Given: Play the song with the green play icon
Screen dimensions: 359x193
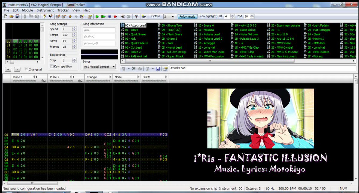Looking at the screenshot, I should 97,16.
